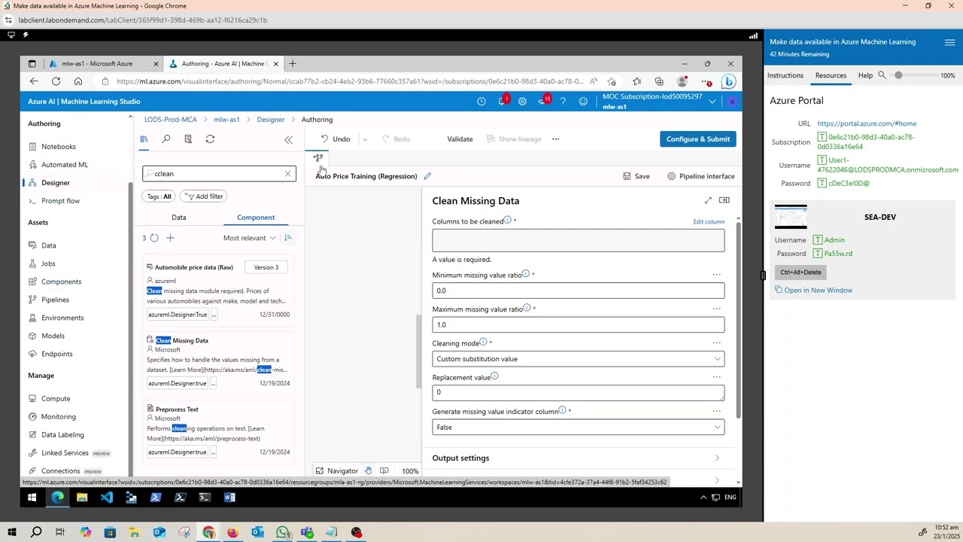
Task: Click the Minimum missing value ratio field
Action: point(578,291)
